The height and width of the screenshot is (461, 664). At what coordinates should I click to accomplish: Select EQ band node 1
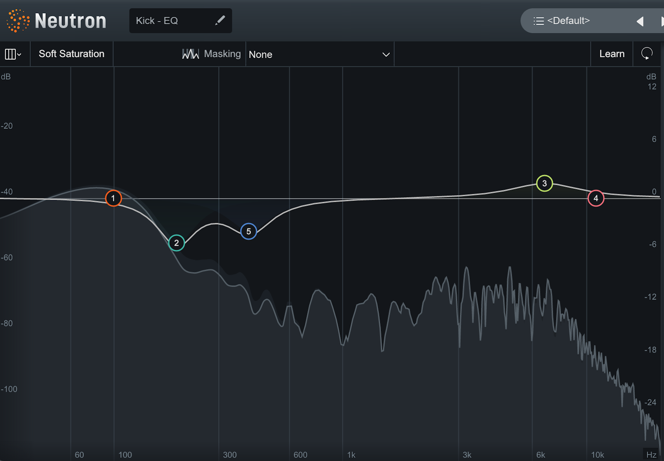pos(113,198)
